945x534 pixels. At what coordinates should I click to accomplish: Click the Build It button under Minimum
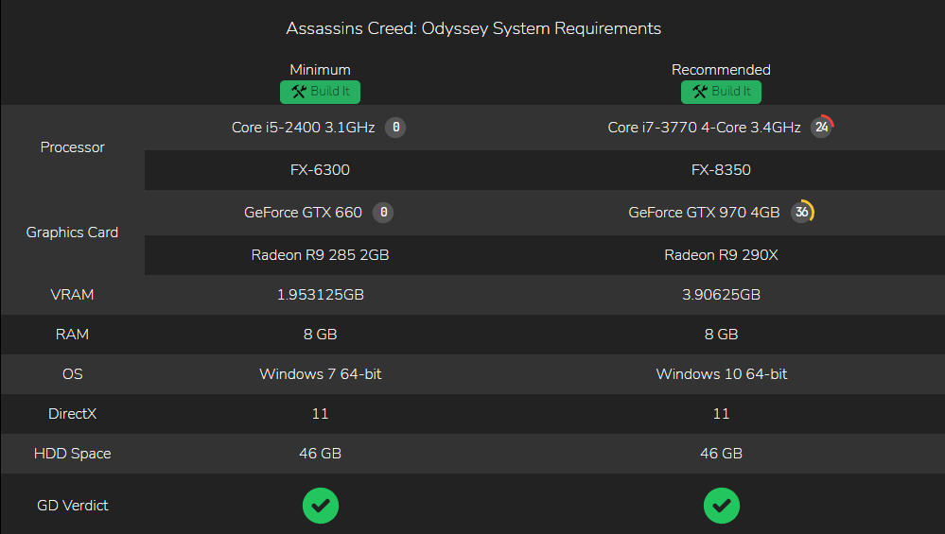[320, 92]
